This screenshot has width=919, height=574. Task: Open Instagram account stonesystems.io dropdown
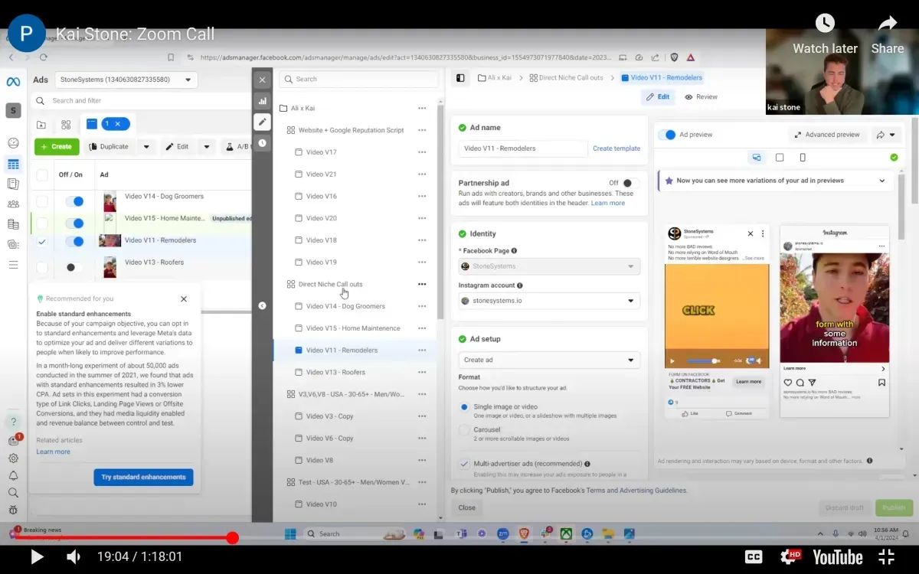click(549, 301)
